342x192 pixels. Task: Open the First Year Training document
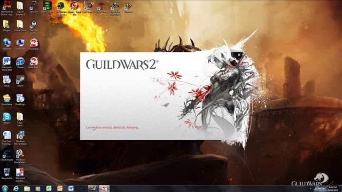[6, 138]
